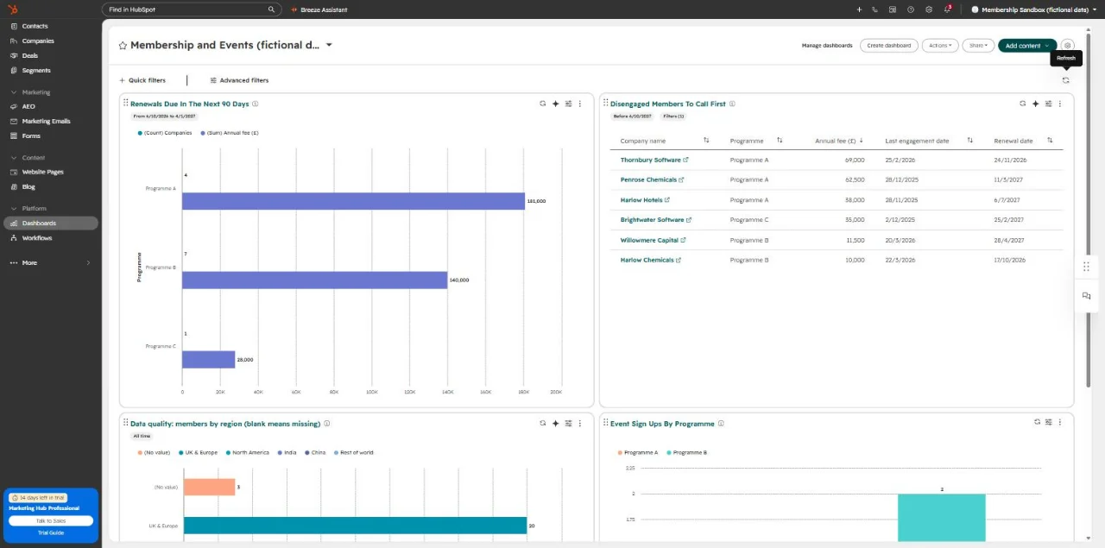Open the help question mark icon
Image resolution: width=1105 pixels, height=548 pixels.
coord(911,9)
